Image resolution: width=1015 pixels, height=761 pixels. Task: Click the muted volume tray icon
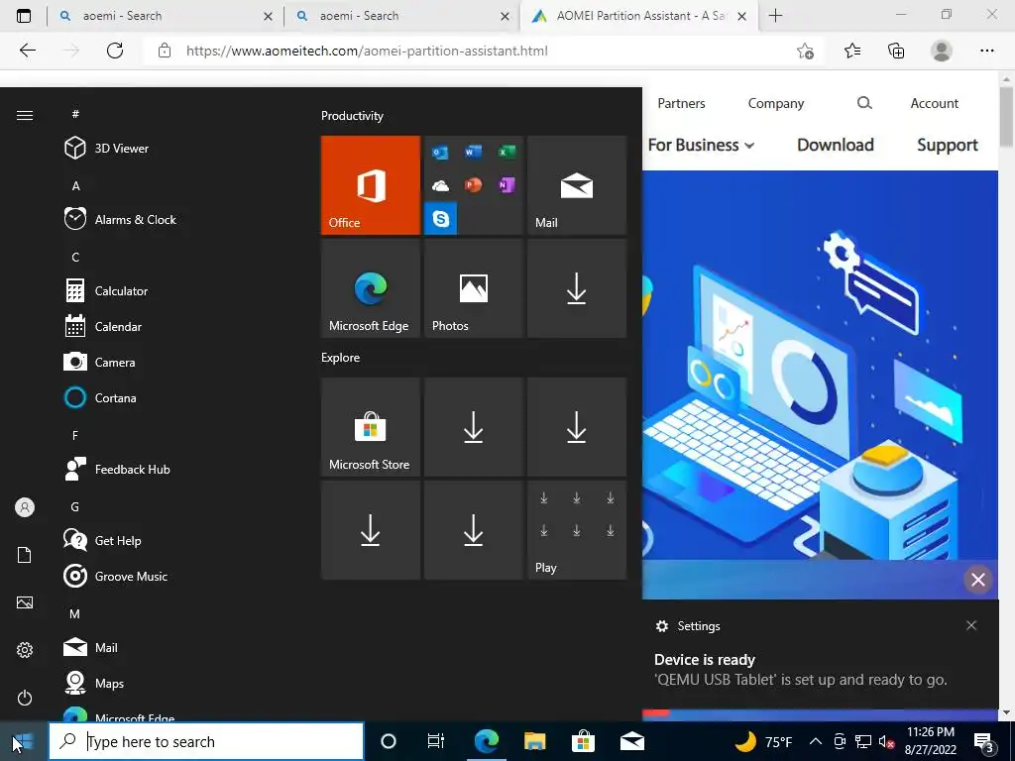886,741
